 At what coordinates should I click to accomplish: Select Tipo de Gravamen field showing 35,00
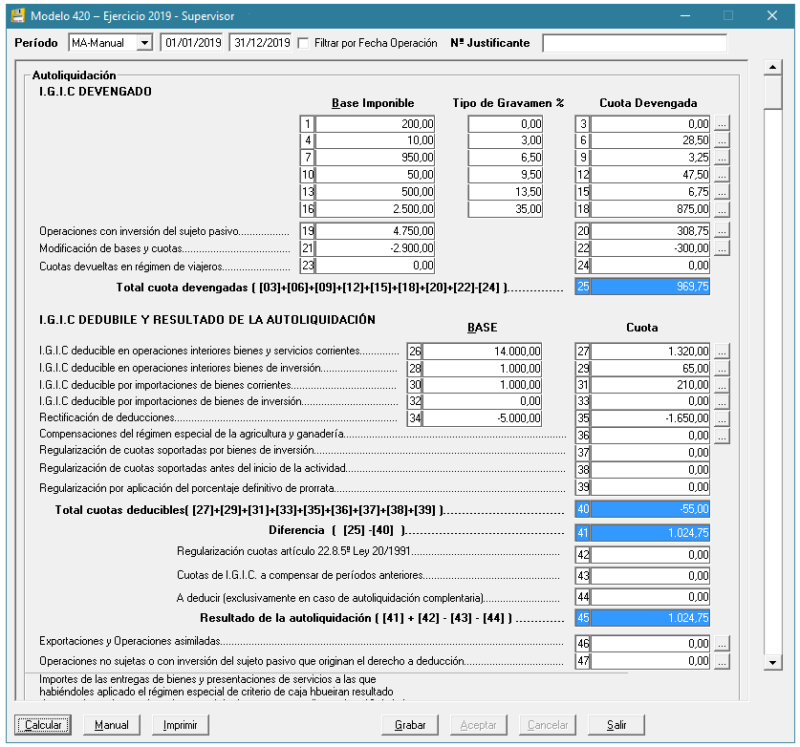505,209
